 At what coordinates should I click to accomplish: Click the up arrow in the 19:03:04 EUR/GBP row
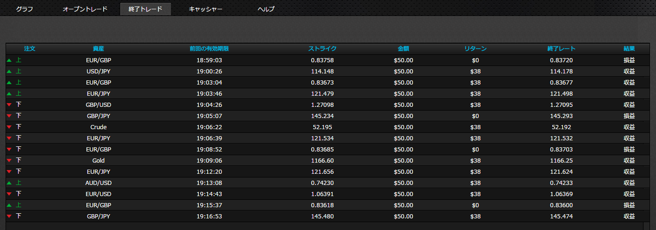click(x=9, y=83)
